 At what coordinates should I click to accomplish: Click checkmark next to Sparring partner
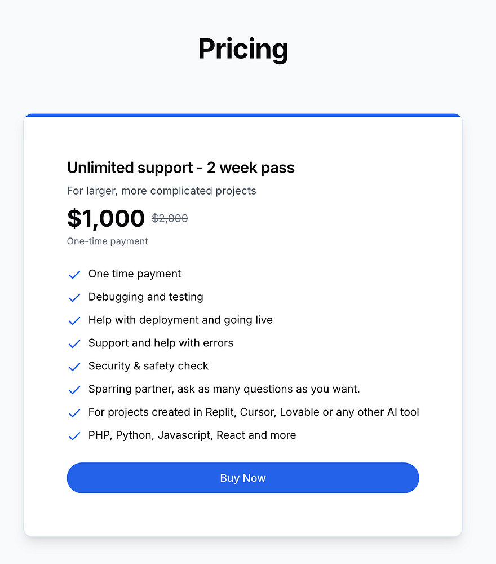coord(74,390)
